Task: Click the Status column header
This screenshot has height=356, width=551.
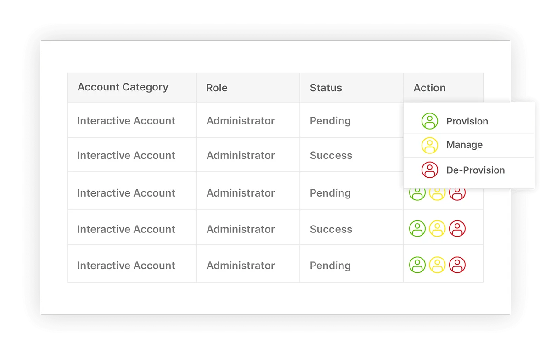Action: 326,88
